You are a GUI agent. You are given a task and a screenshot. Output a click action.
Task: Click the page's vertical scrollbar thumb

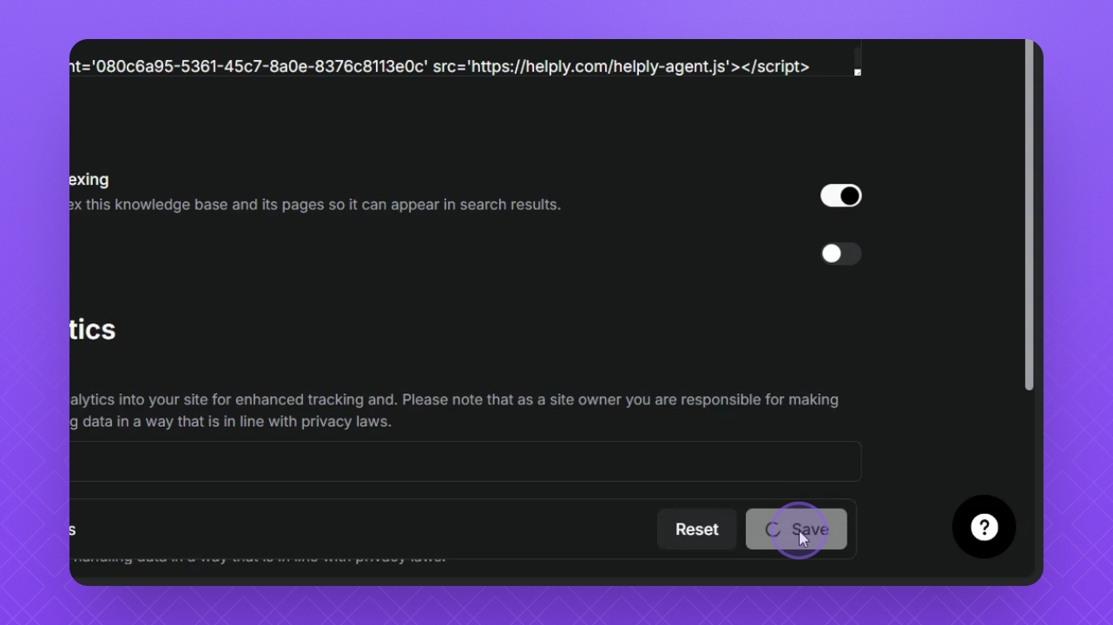[1030, 215]
